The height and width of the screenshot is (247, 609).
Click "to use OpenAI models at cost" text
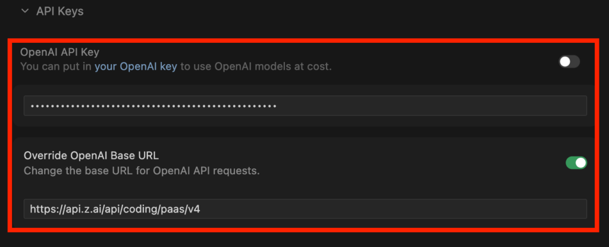256,67
